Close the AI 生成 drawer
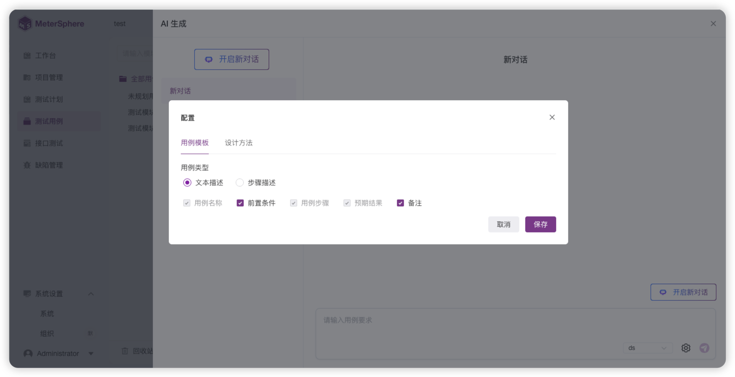 (x=713, y=23)
